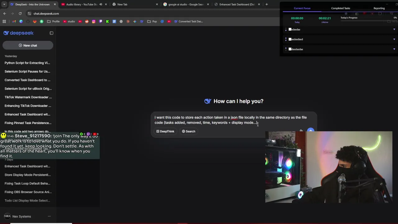Open the Nex Systems three-dot menu
Image resolution: width=398 pixels, height=224 pixels.
coord(49,216)
